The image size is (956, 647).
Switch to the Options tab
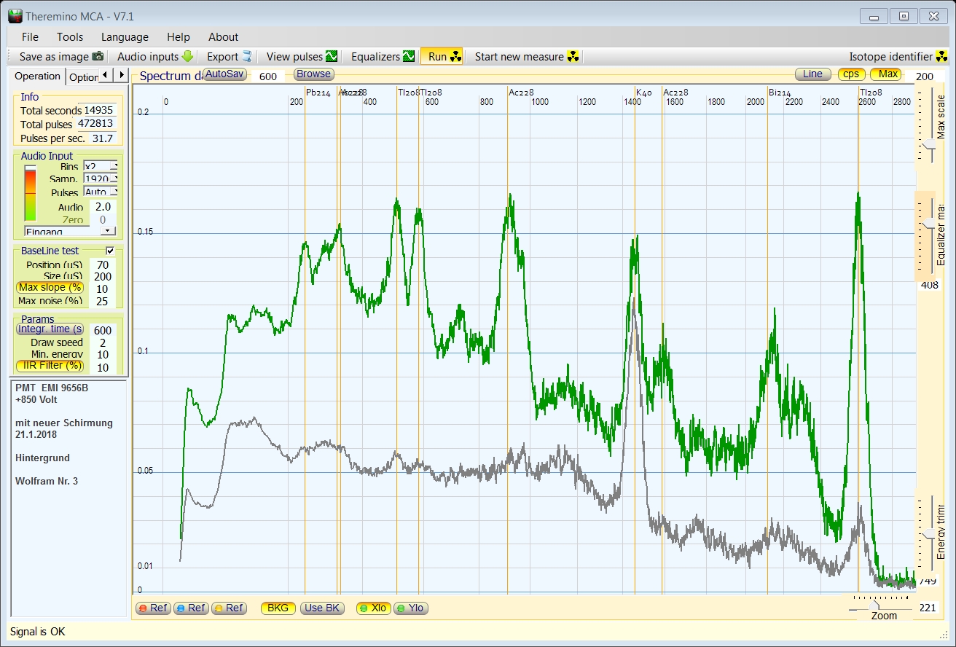tap(82, 77)
